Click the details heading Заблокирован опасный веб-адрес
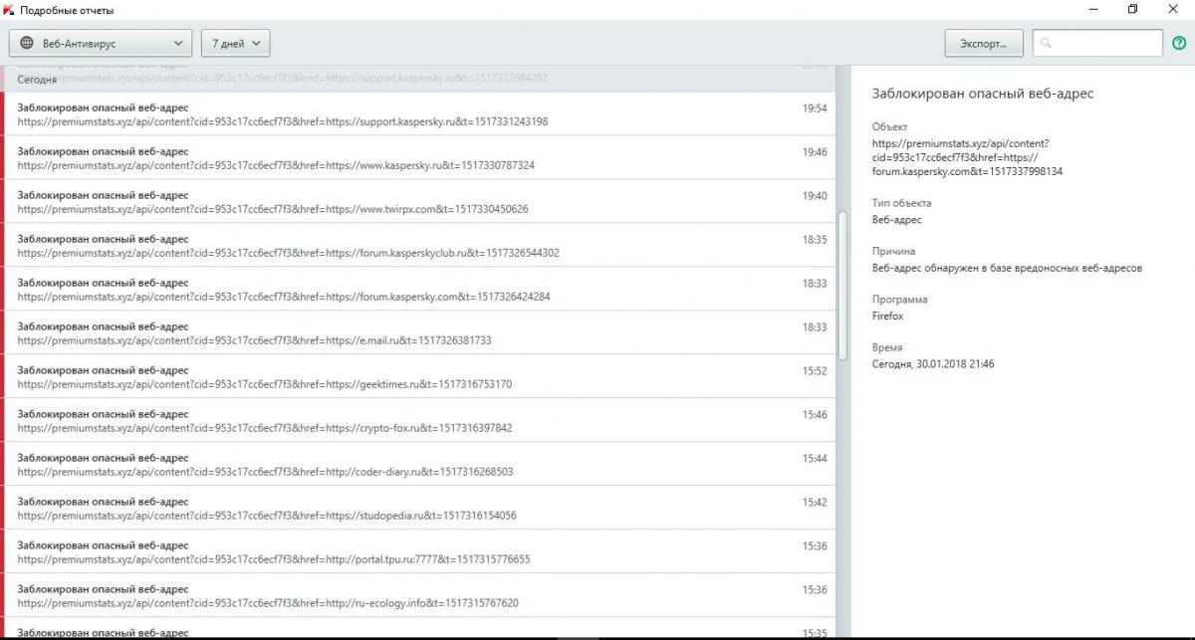 tap(983, 94)
